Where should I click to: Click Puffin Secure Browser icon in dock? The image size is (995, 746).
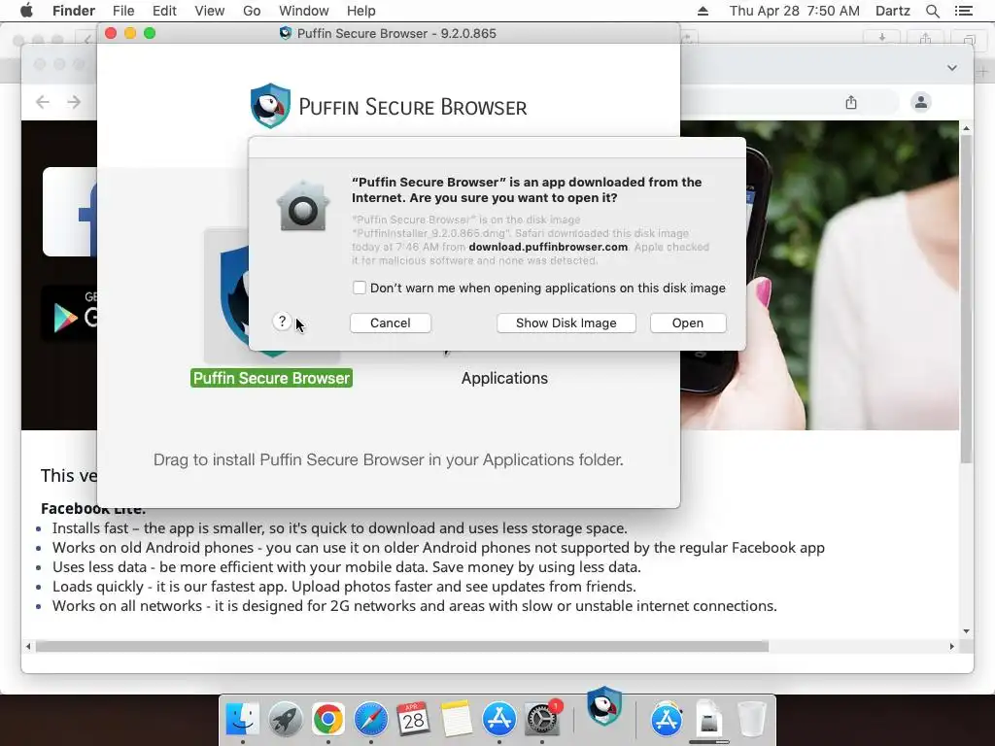603,705
